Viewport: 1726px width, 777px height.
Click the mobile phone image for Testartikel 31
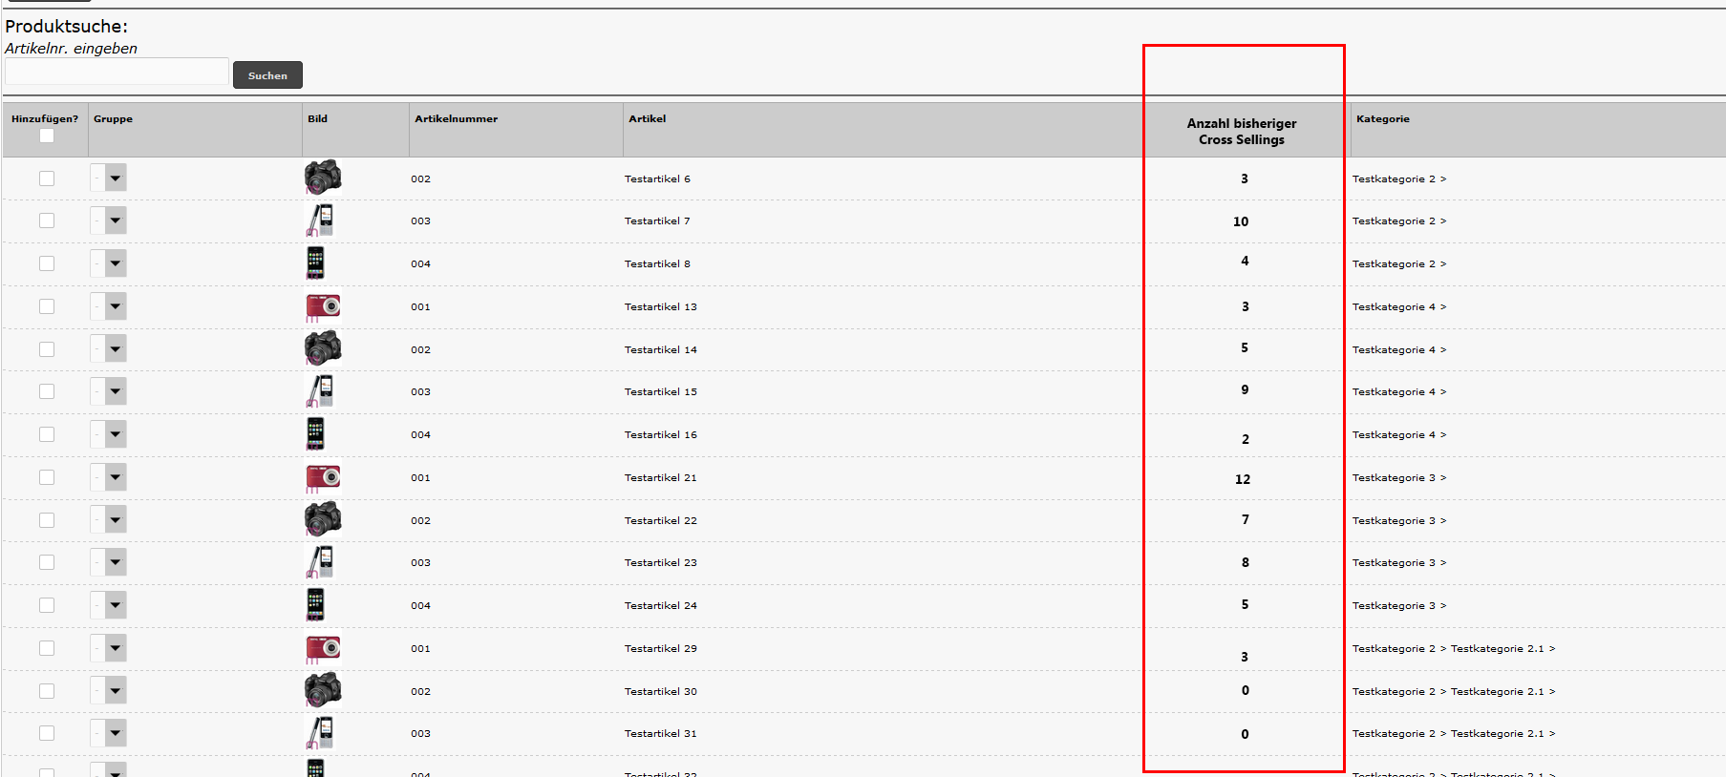320,733
